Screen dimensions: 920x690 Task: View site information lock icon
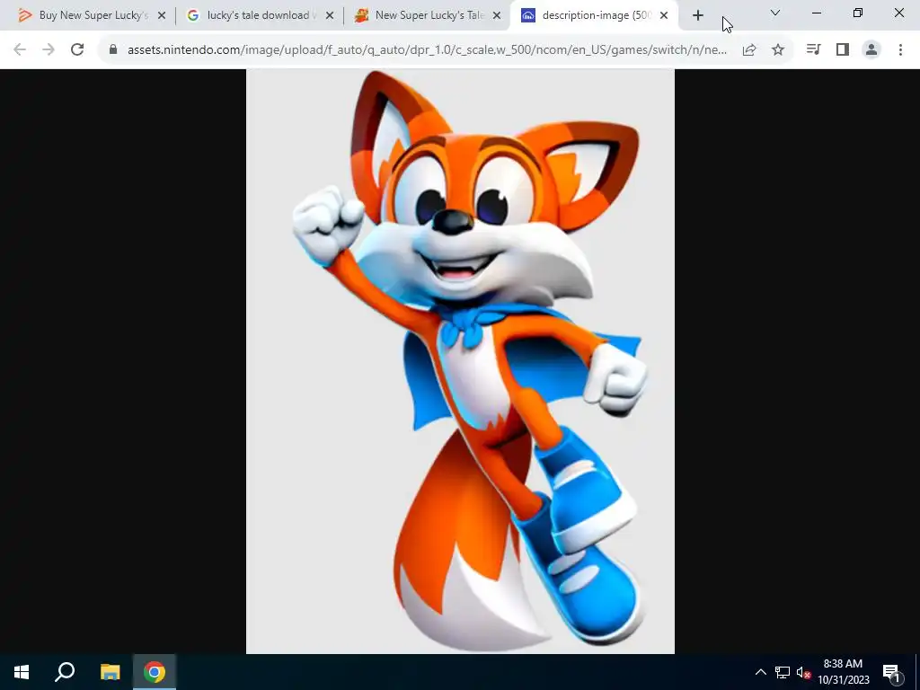[x=113, y=50]
